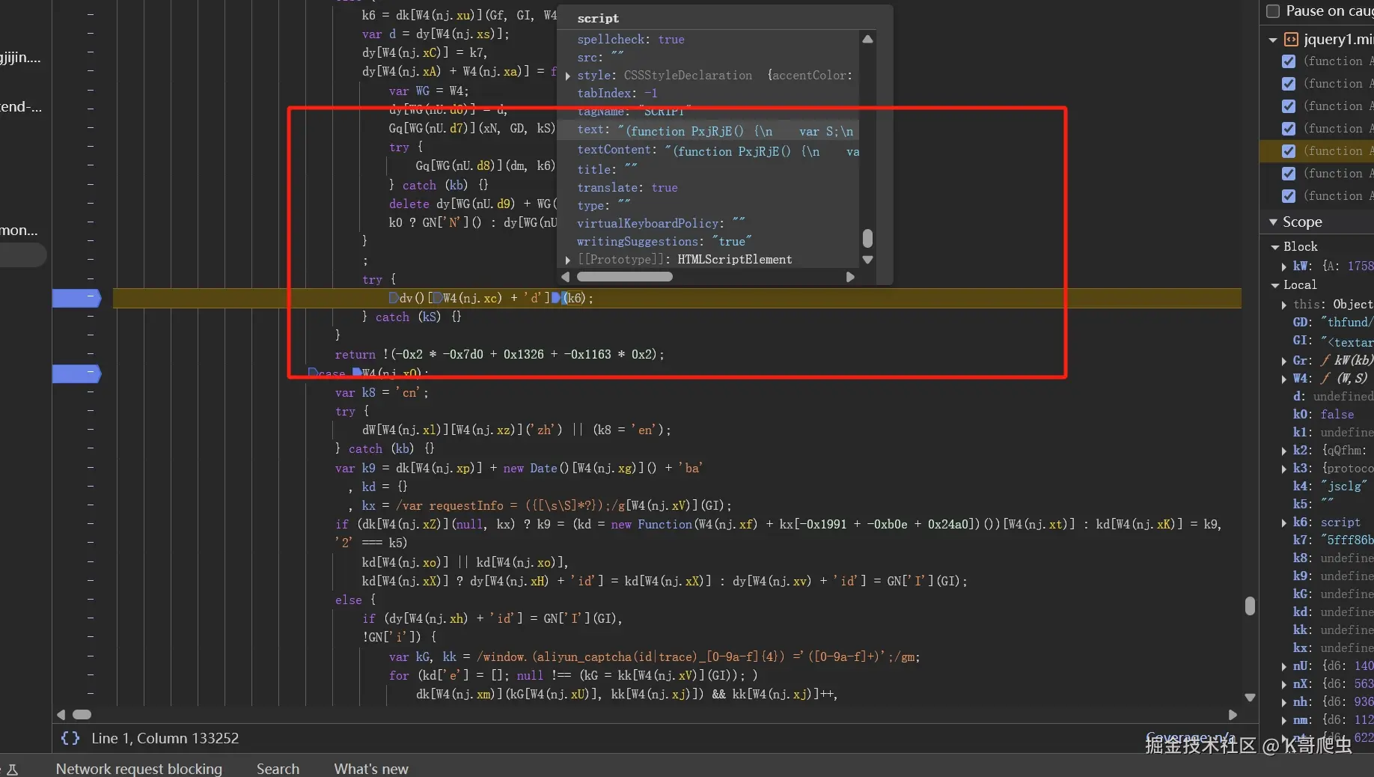The height and width of the screenshot is (777, 1374).
Task: Expand the [[Prototype]] HTMLScriptElement entry
Action: click(x=568, y=260)
